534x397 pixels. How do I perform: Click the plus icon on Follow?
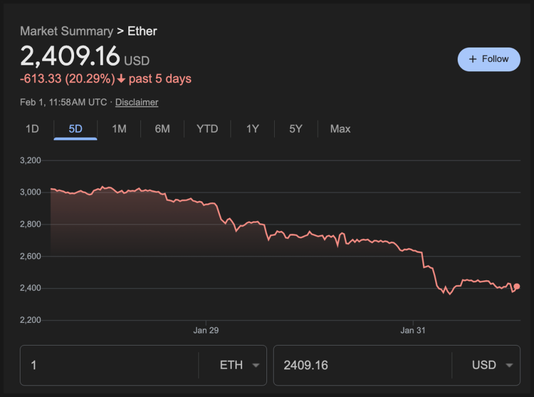(472, 59)
